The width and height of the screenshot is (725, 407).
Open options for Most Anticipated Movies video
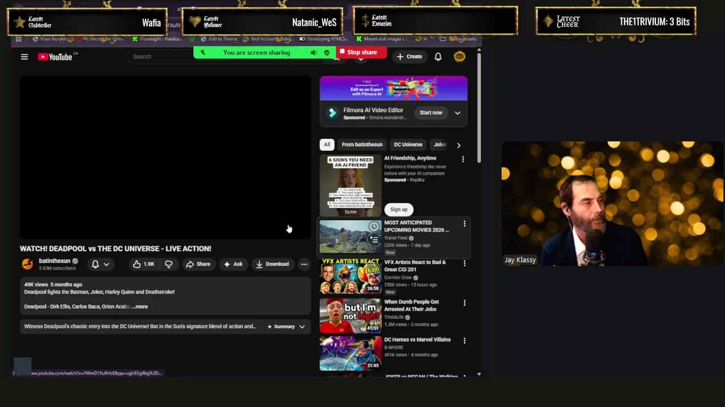point(464,224)
